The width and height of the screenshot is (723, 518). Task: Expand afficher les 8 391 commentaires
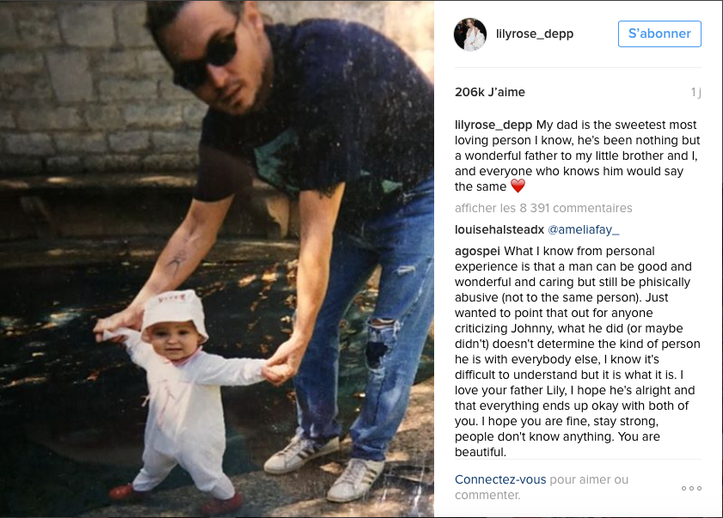(543, 208)
